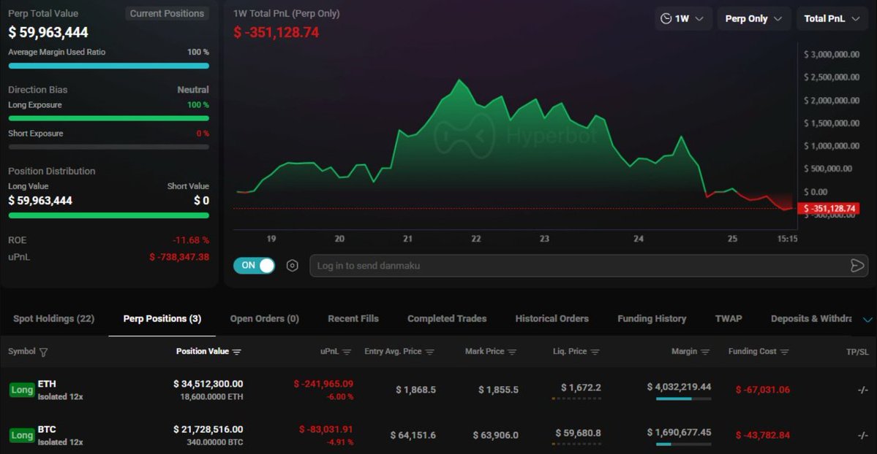877x454 pixels.
Task: Click the BTC symbol name
Action: pyautogui.click(x=47, y=429)
